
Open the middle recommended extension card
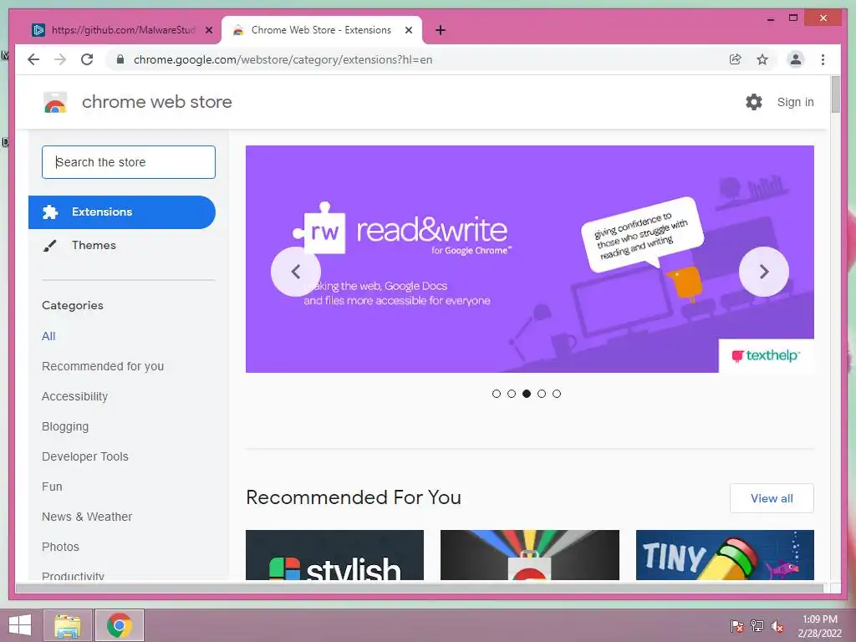tap(529, 555)
